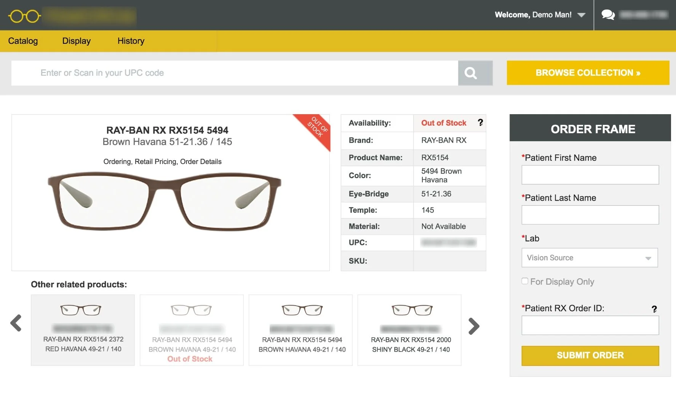Click the SUBMIT ORDER button
Image resolution: width=676 pixels, height=400 pixels.
(x=590, y=355)
